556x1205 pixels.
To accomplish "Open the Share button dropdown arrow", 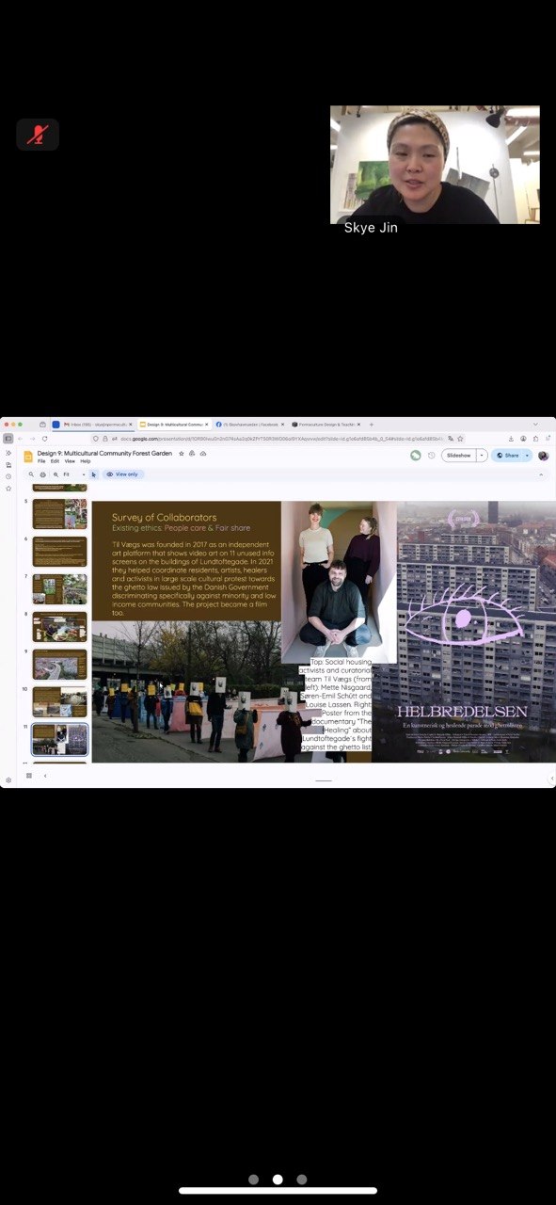I will coord(528,456).
